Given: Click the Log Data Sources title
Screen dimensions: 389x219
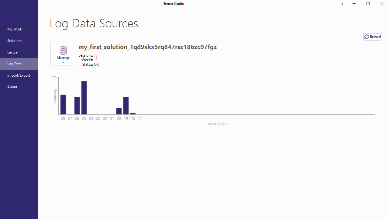Looking at the screenshot, I should point(94,23).
